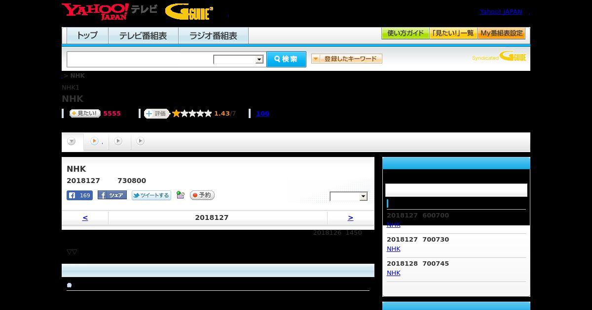Select the fourth tab with gray play icon
This screenshot has height=310, width=592.
click(141, 141)
